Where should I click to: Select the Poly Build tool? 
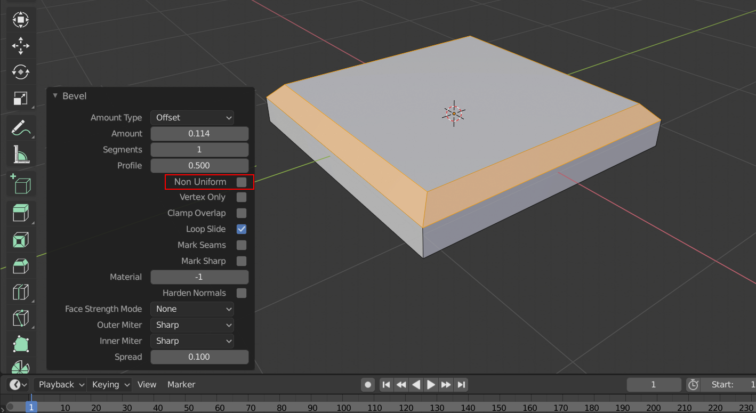click(21, 344)
